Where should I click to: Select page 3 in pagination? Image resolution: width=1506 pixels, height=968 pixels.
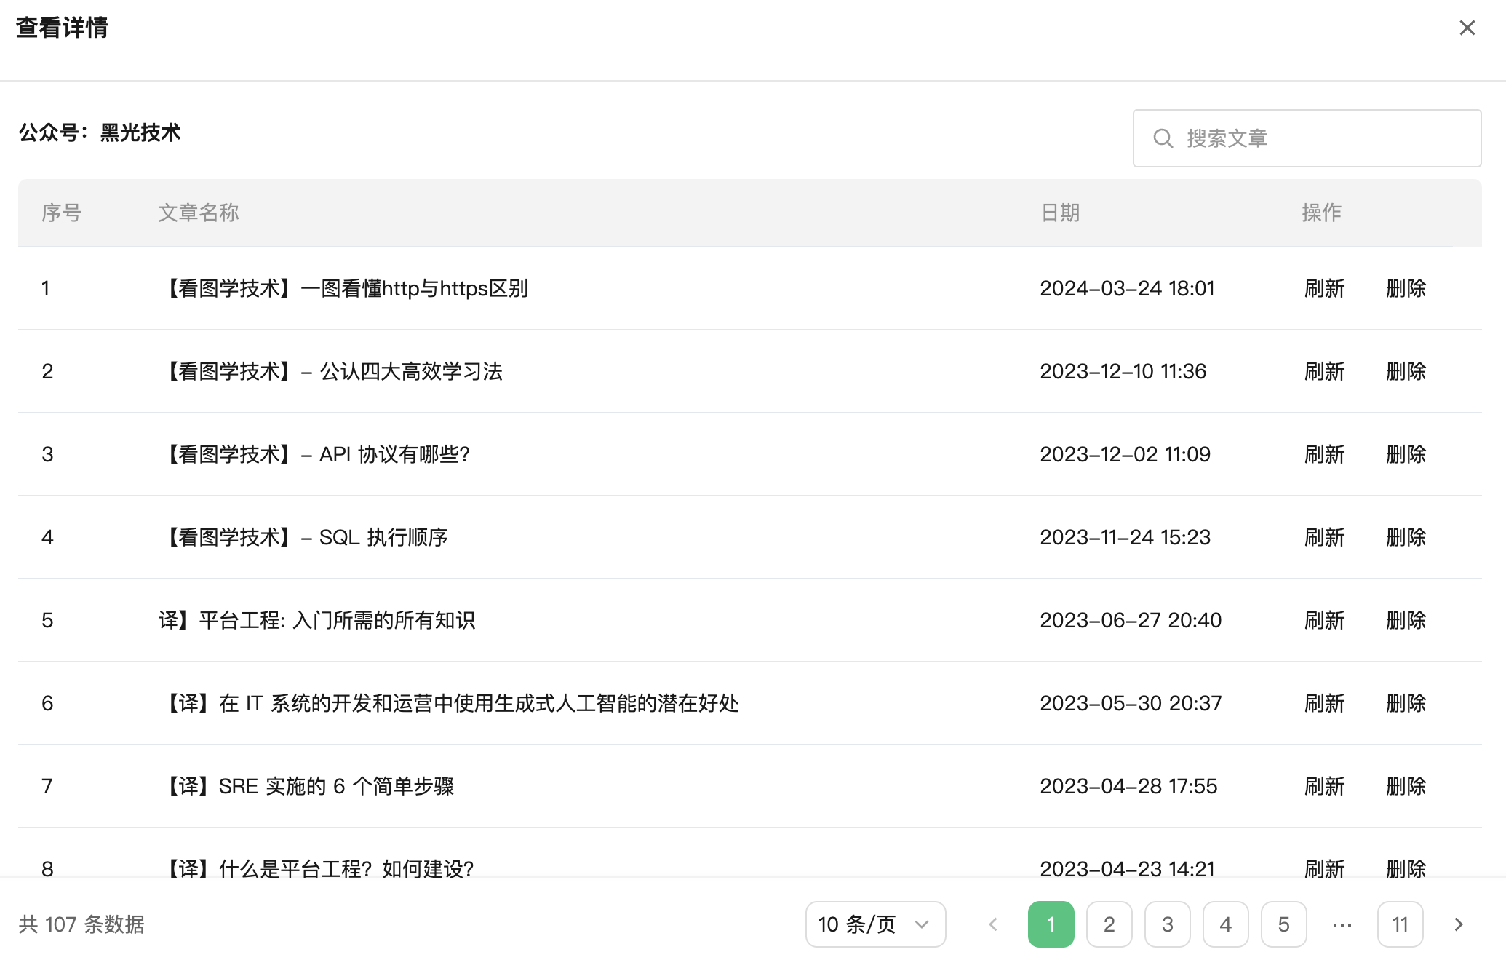coord(1168,924)
